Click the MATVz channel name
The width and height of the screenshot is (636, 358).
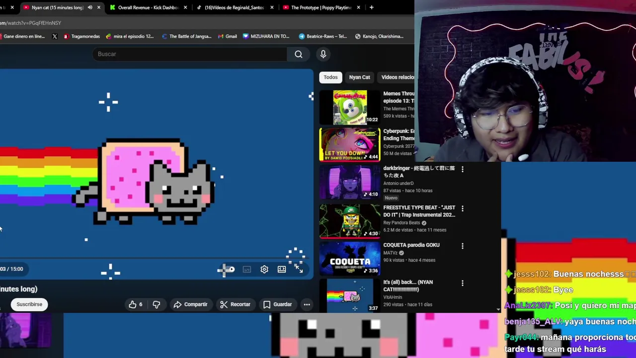390,253
